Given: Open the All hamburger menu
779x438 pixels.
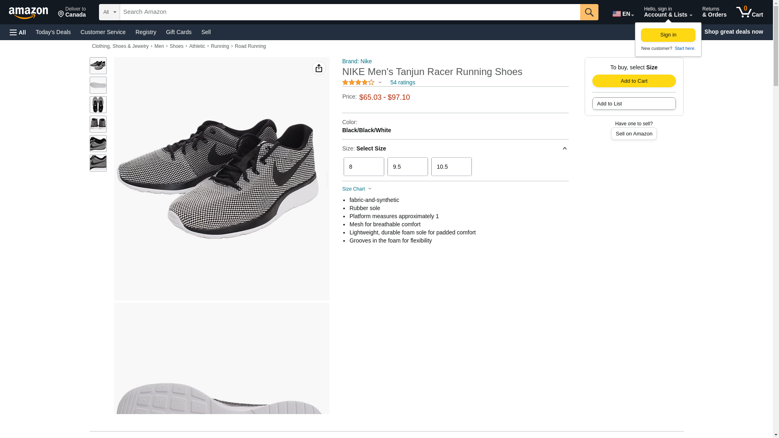Looking at the screenshot, I should pyautogui.click(x=18, y=32).
